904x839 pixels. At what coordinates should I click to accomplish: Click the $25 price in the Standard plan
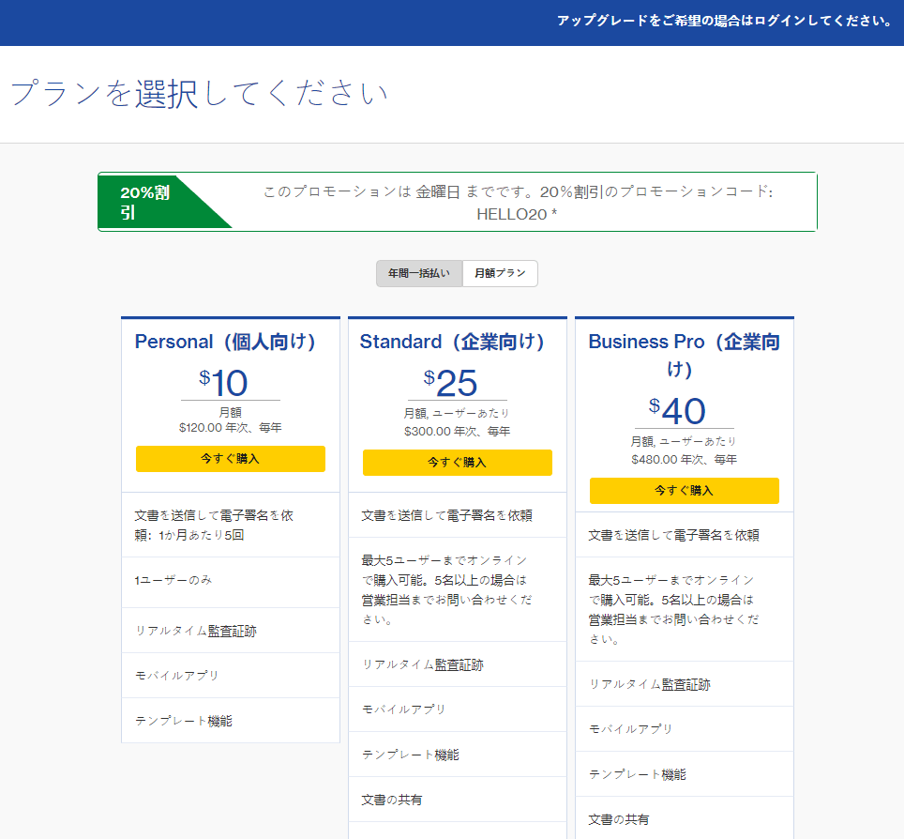pyautogui.click(x=450, y=383)
